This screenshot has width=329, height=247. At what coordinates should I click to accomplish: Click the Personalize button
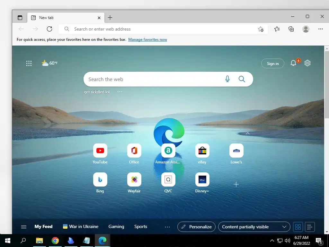(x=196, y=227)
